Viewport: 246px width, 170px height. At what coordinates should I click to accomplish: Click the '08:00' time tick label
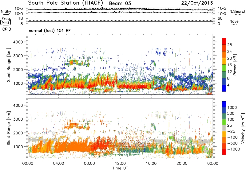[x=89, y=164]
